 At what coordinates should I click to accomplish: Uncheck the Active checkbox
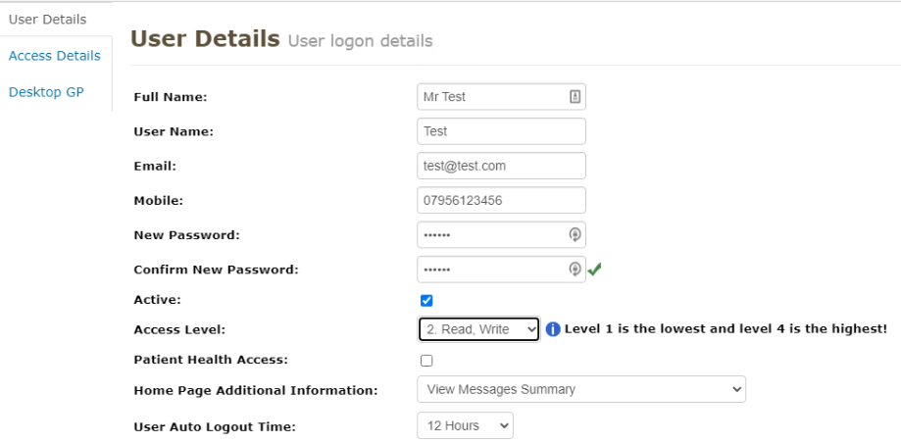click(x=426, y=300)
